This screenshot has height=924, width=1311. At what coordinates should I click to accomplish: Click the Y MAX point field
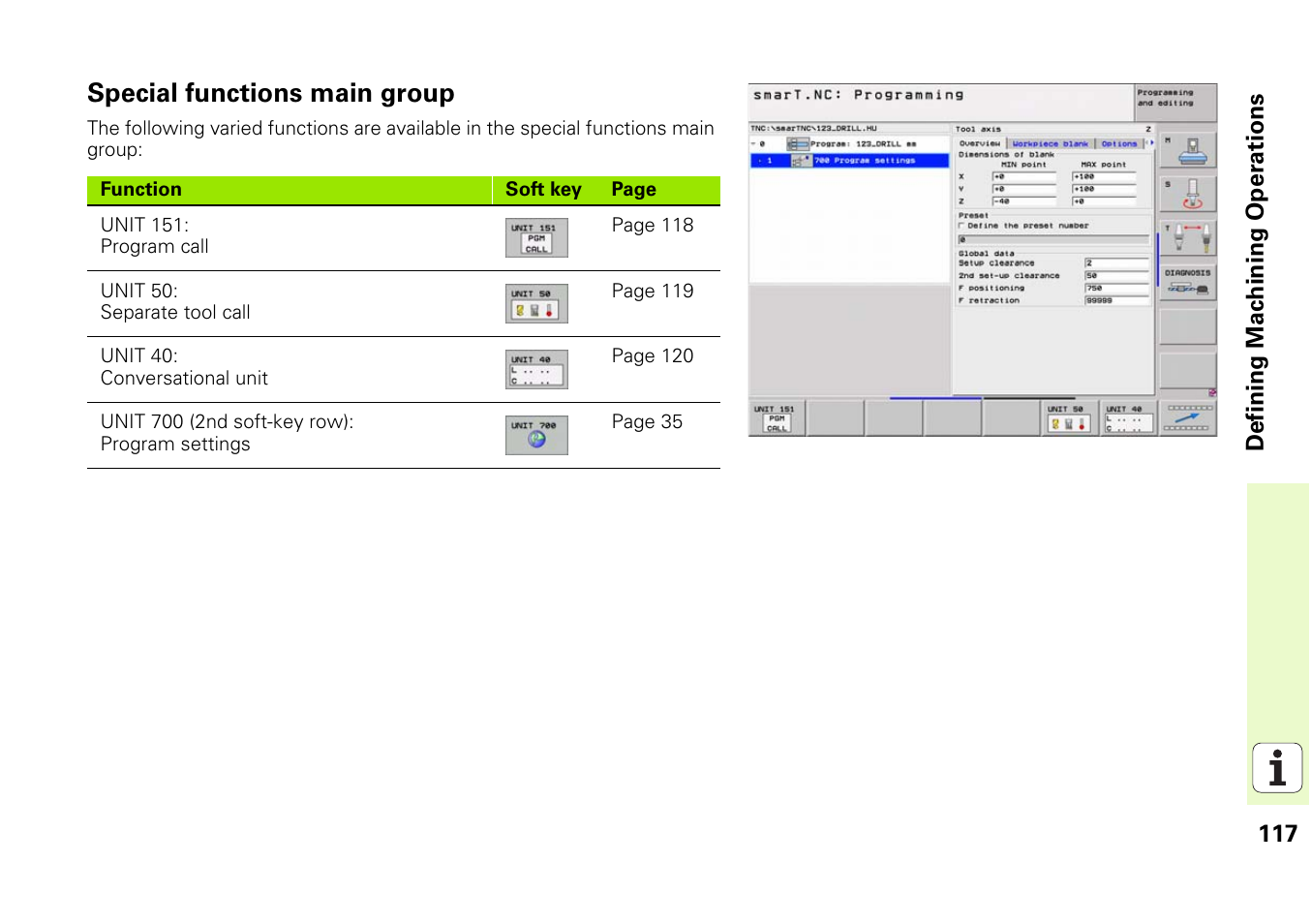[x=1104, y=190]
